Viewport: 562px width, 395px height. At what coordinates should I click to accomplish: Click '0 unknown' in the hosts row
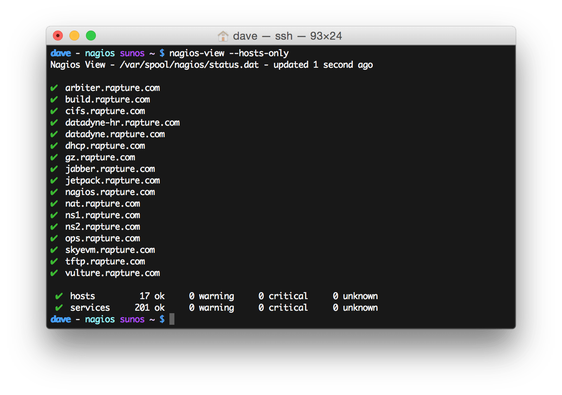point(355,296)
